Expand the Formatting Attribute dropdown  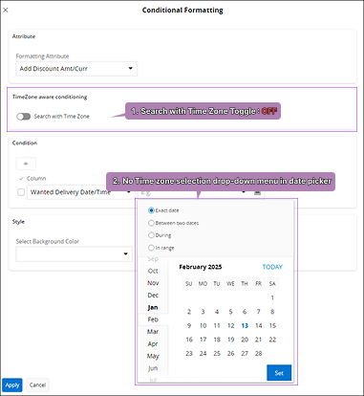click(x=76, y=69)
